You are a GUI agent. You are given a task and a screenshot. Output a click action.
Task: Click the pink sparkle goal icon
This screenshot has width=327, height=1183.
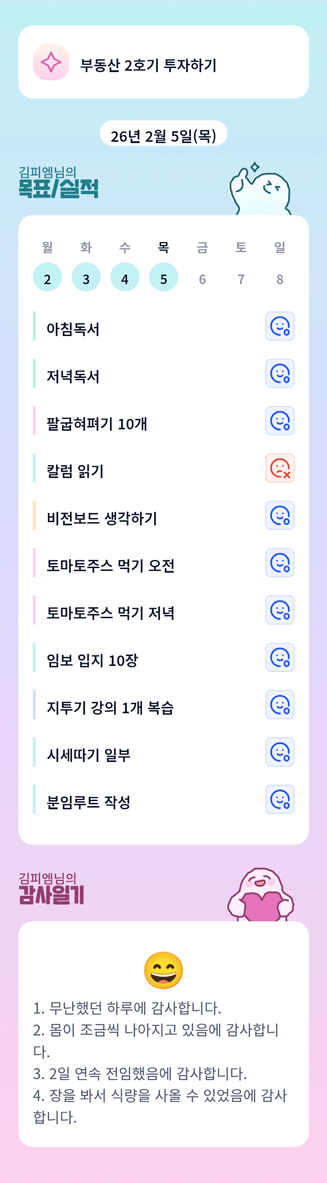(x=51, y=62)
